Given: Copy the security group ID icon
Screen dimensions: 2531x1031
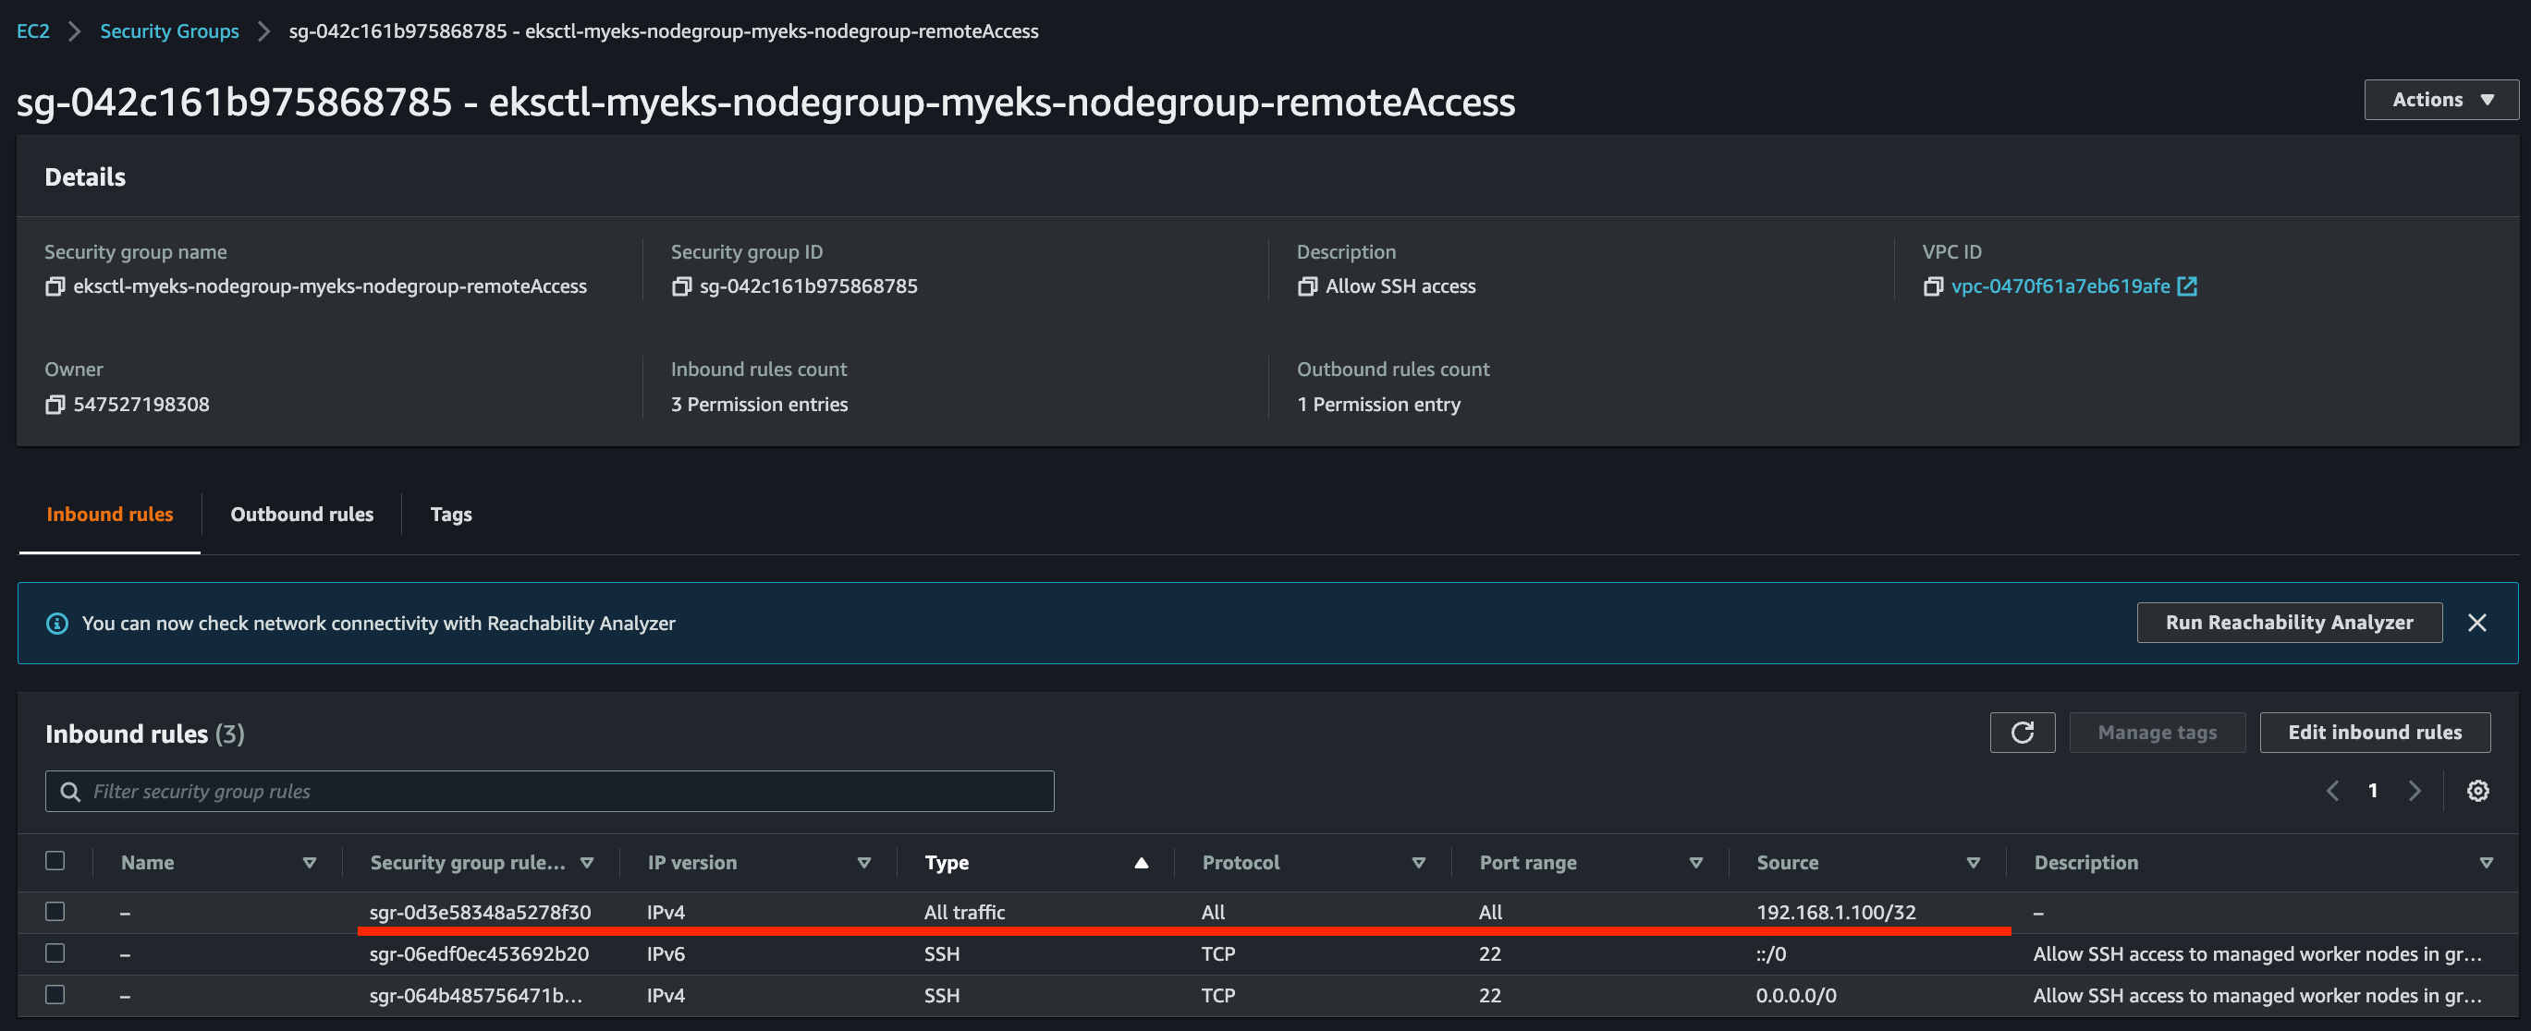Looking at the screenshot, I should click(681, 286).
